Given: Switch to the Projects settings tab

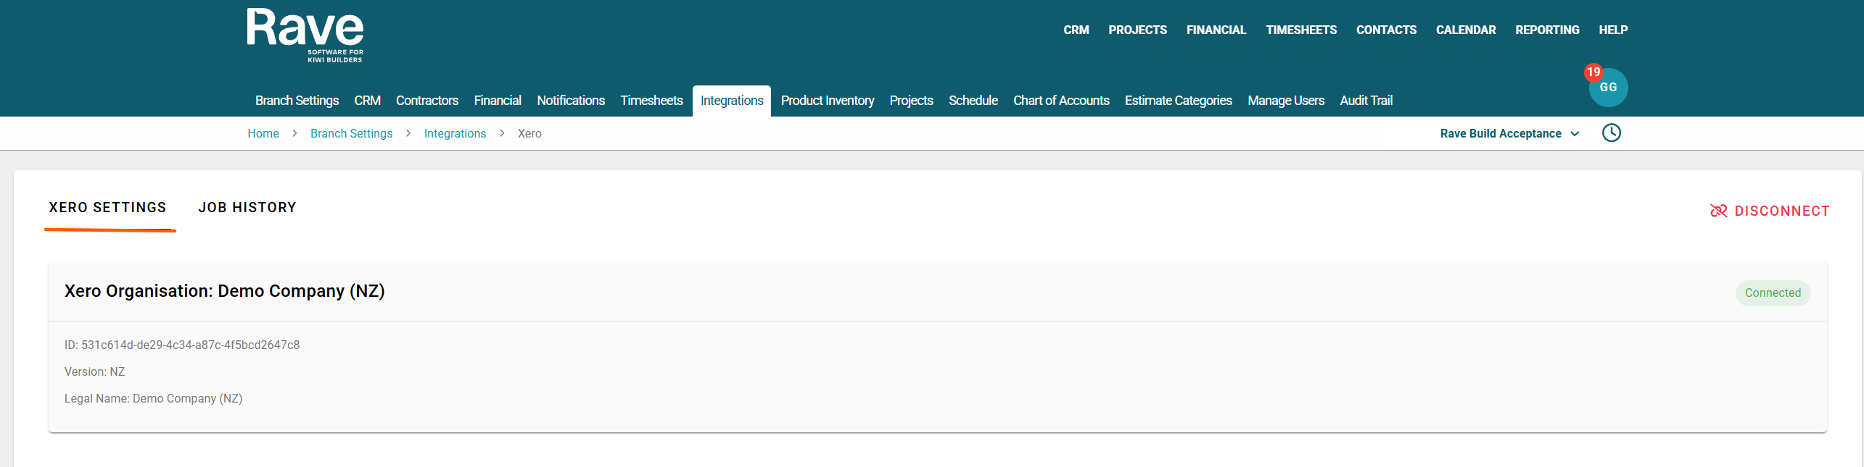Looking at the screenshot, I should click(911, 101).
